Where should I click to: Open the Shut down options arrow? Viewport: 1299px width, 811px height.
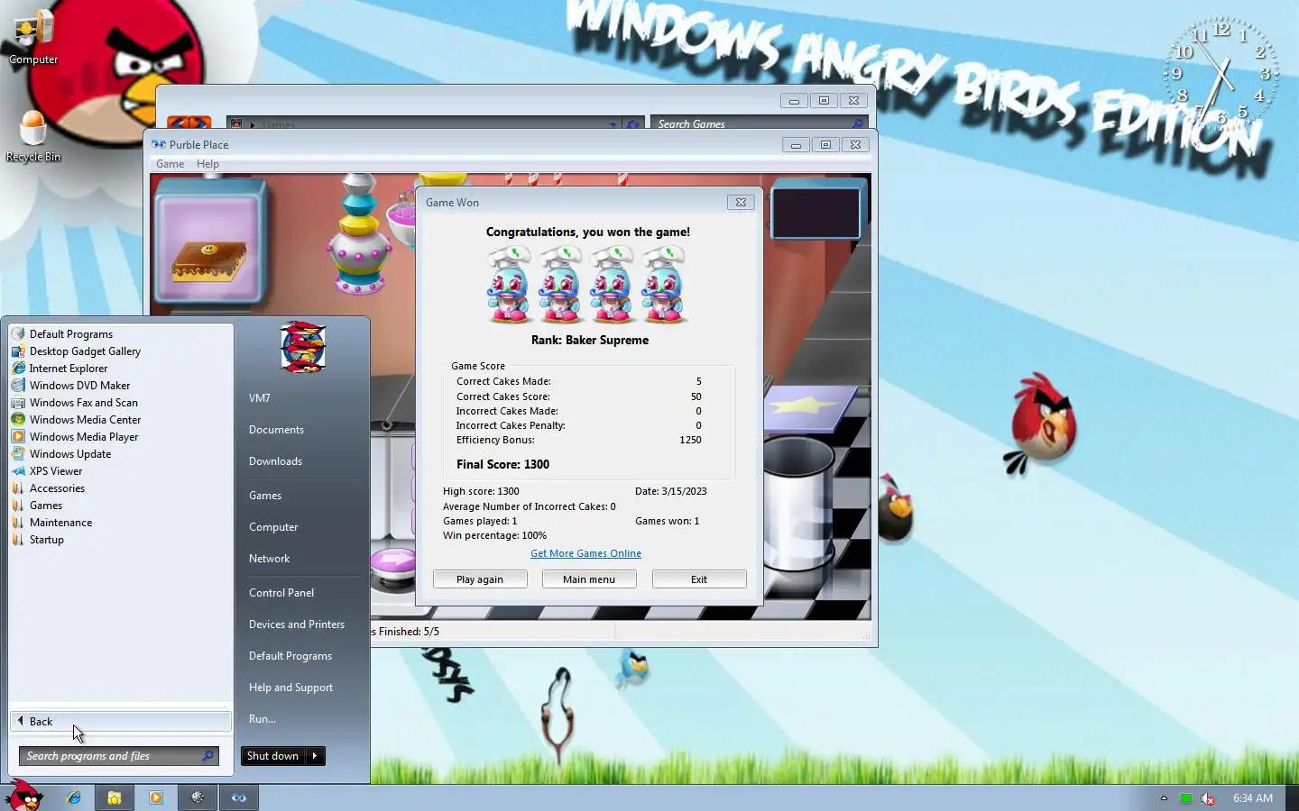(x=315, y=756)
